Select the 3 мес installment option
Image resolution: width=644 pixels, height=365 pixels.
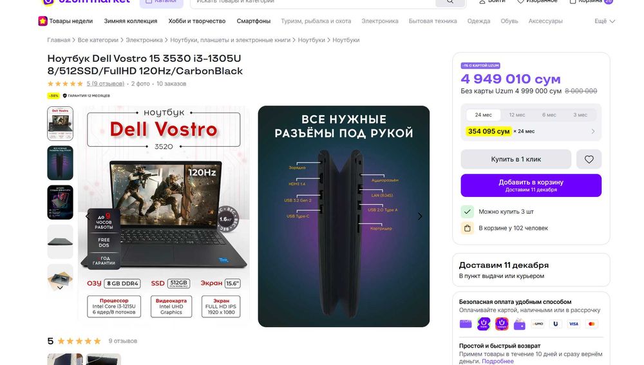pyautogui.click(x=580, y=115)
